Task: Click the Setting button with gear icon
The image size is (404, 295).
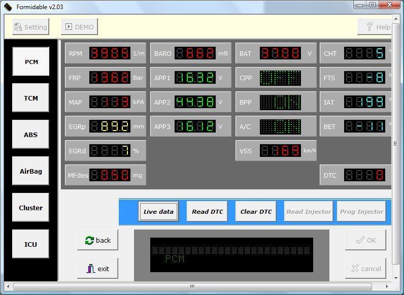Action: [x=30, y=27]
